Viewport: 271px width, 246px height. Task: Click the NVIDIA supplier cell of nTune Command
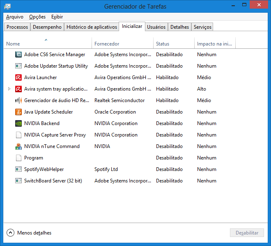tap(102, 146)
